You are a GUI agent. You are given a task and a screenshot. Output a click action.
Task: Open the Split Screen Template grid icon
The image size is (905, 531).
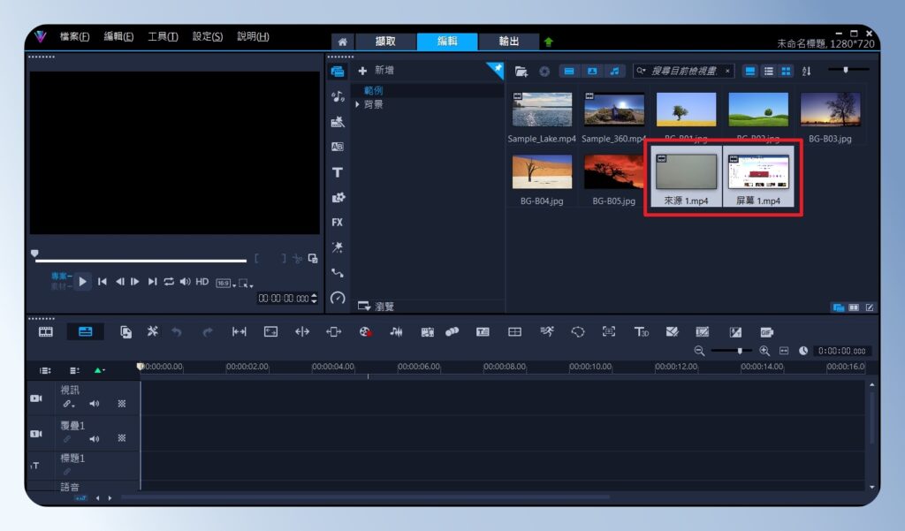(x=514, y=331)
